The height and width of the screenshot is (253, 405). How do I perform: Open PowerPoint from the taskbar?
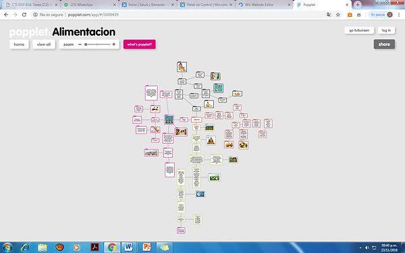pyautogui.click(x=146, y=248)
